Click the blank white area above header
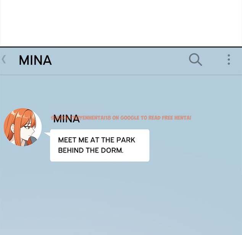 (121, 23)
